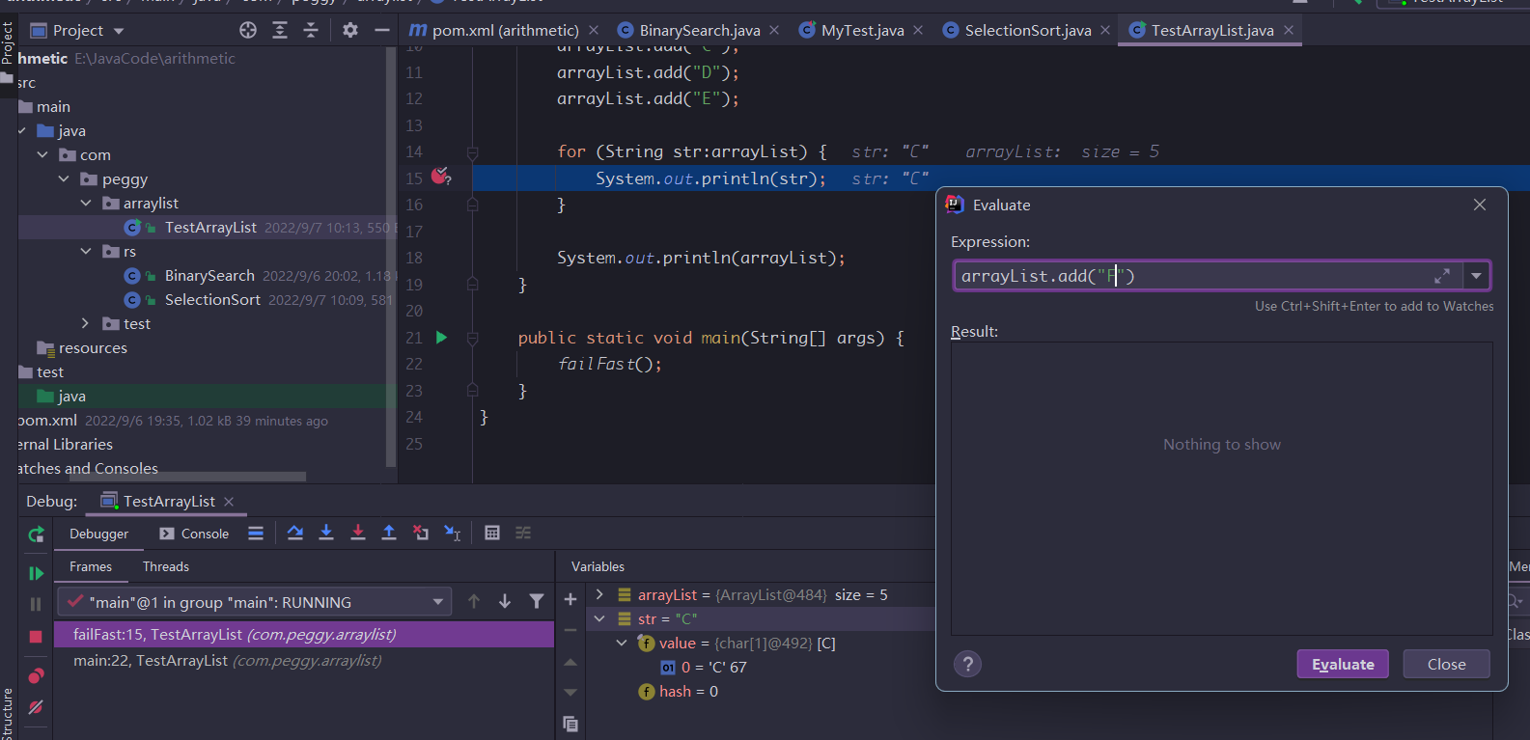This screenshot has width=1530, height=740.
Task: Click the Trace Current Stream Chain icon
Action: click(523, 533)
